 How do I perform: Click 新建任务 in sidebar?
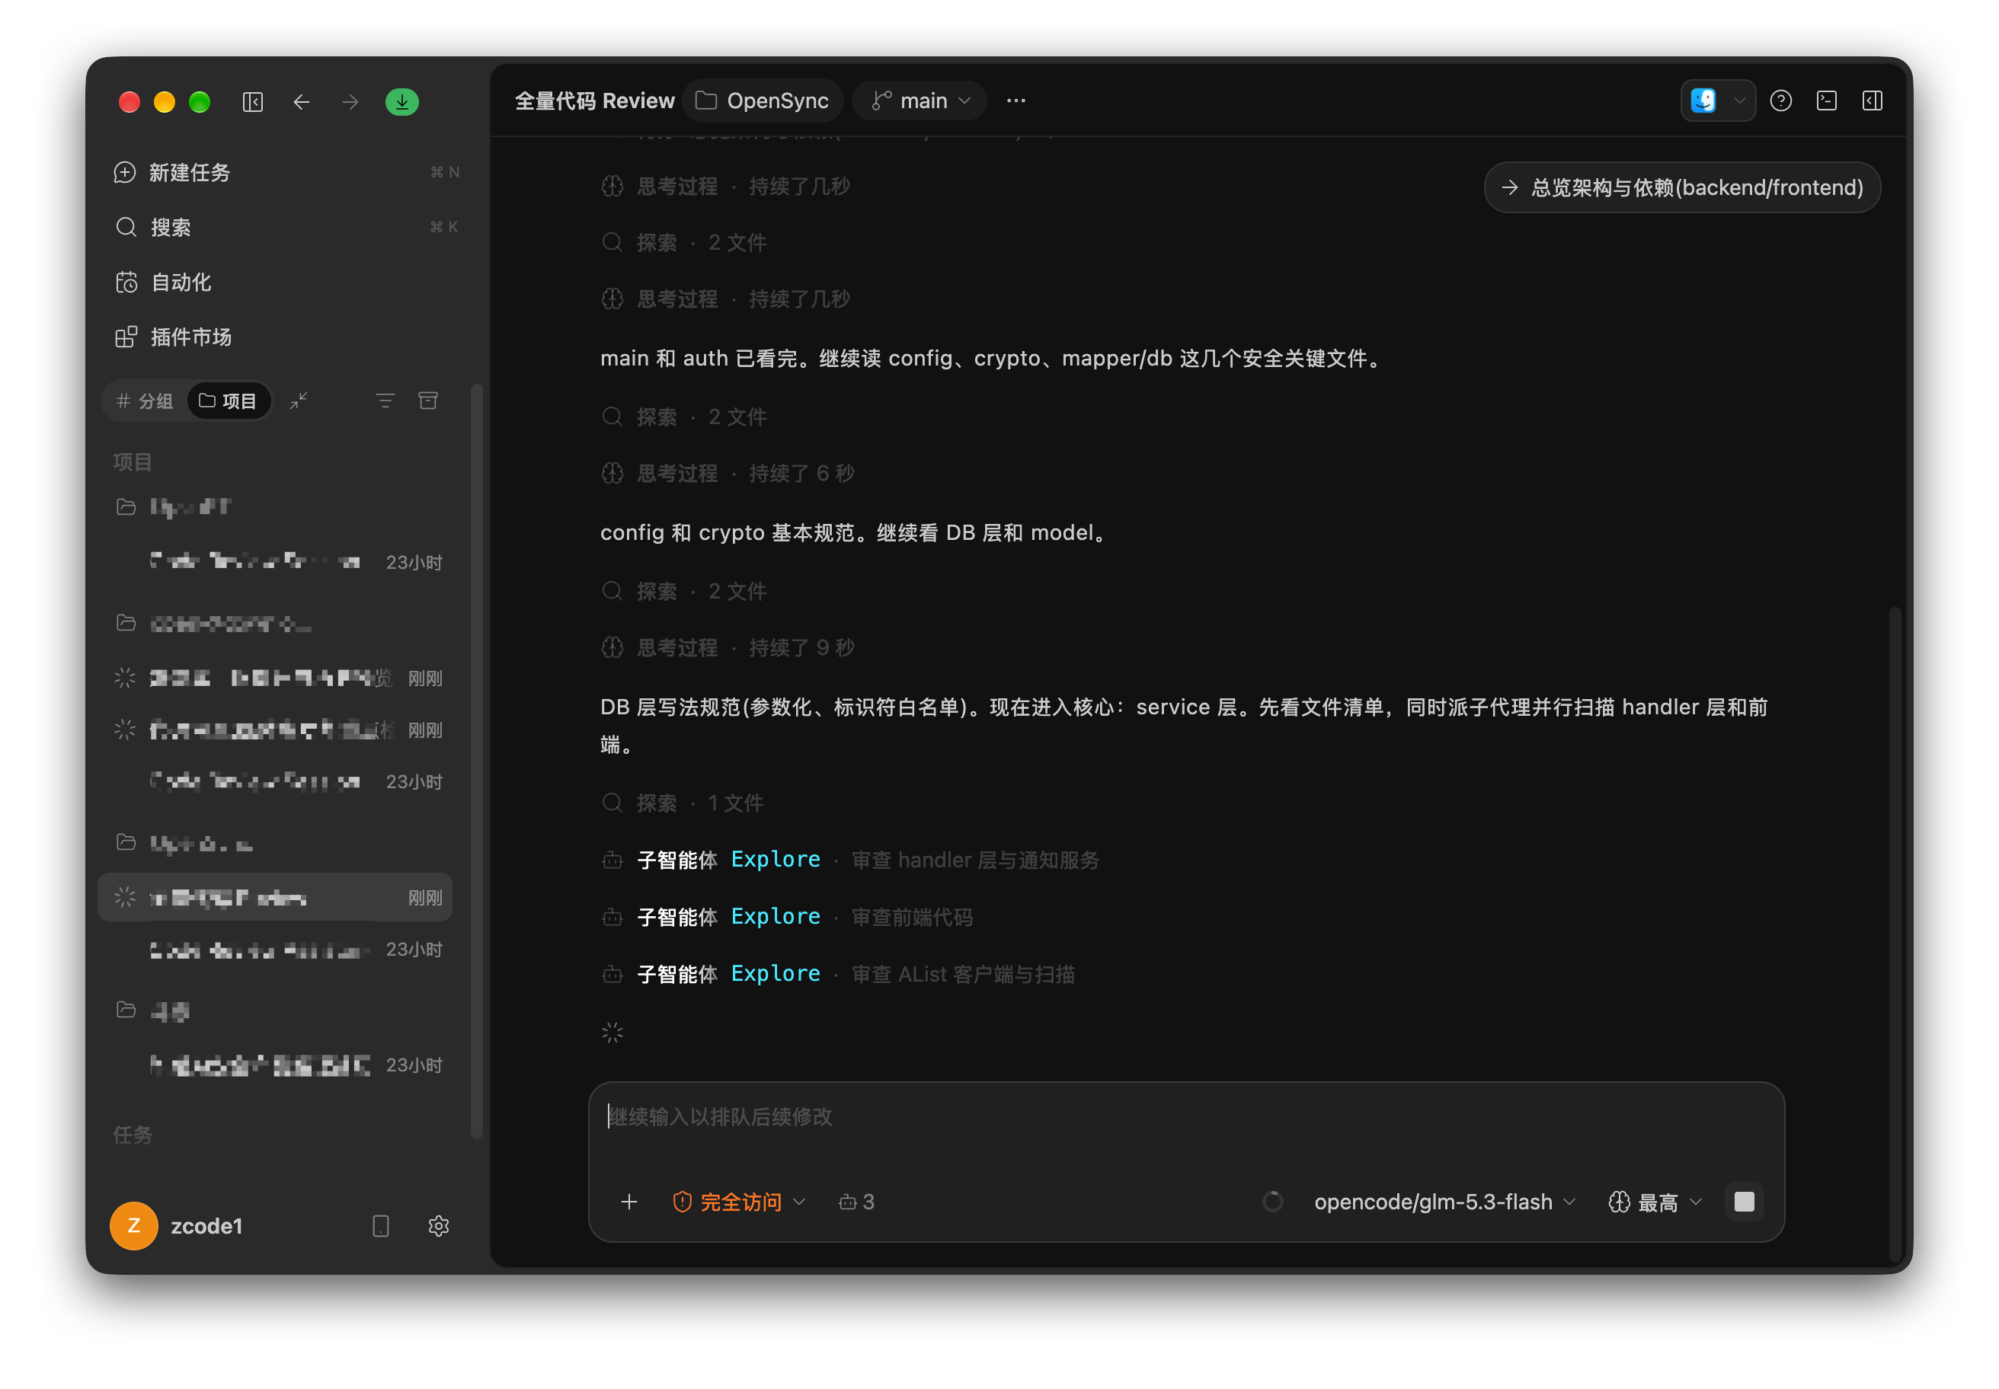coord(286,172)
